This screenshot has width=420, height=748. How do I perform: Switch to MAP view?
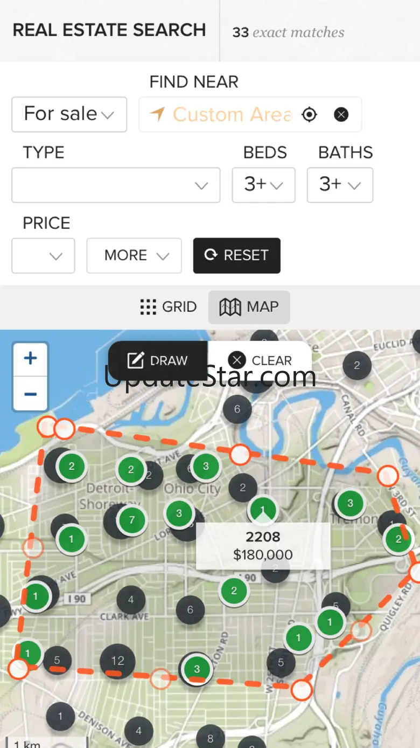click(x=249, y=307)
